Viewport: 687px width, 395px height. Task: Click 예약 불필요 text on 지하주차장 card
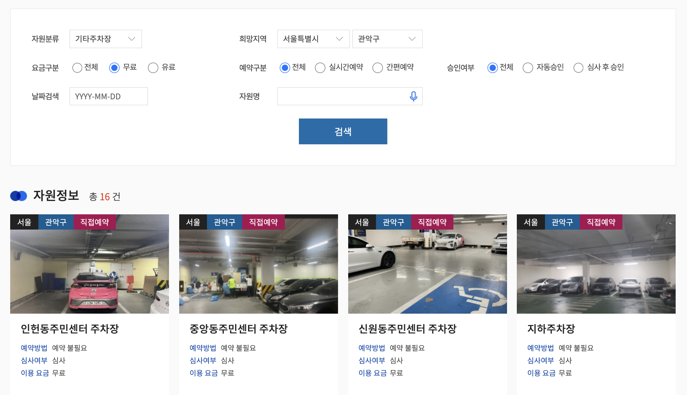coord(576,348)
